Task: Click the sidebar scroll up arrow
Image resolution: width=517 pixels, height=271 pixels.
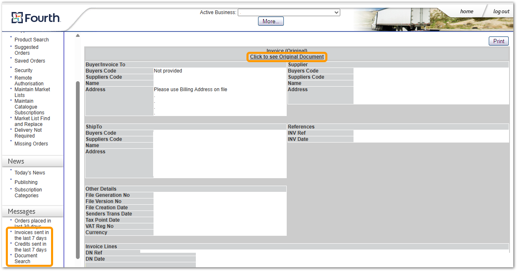Action: click(78, 36)
